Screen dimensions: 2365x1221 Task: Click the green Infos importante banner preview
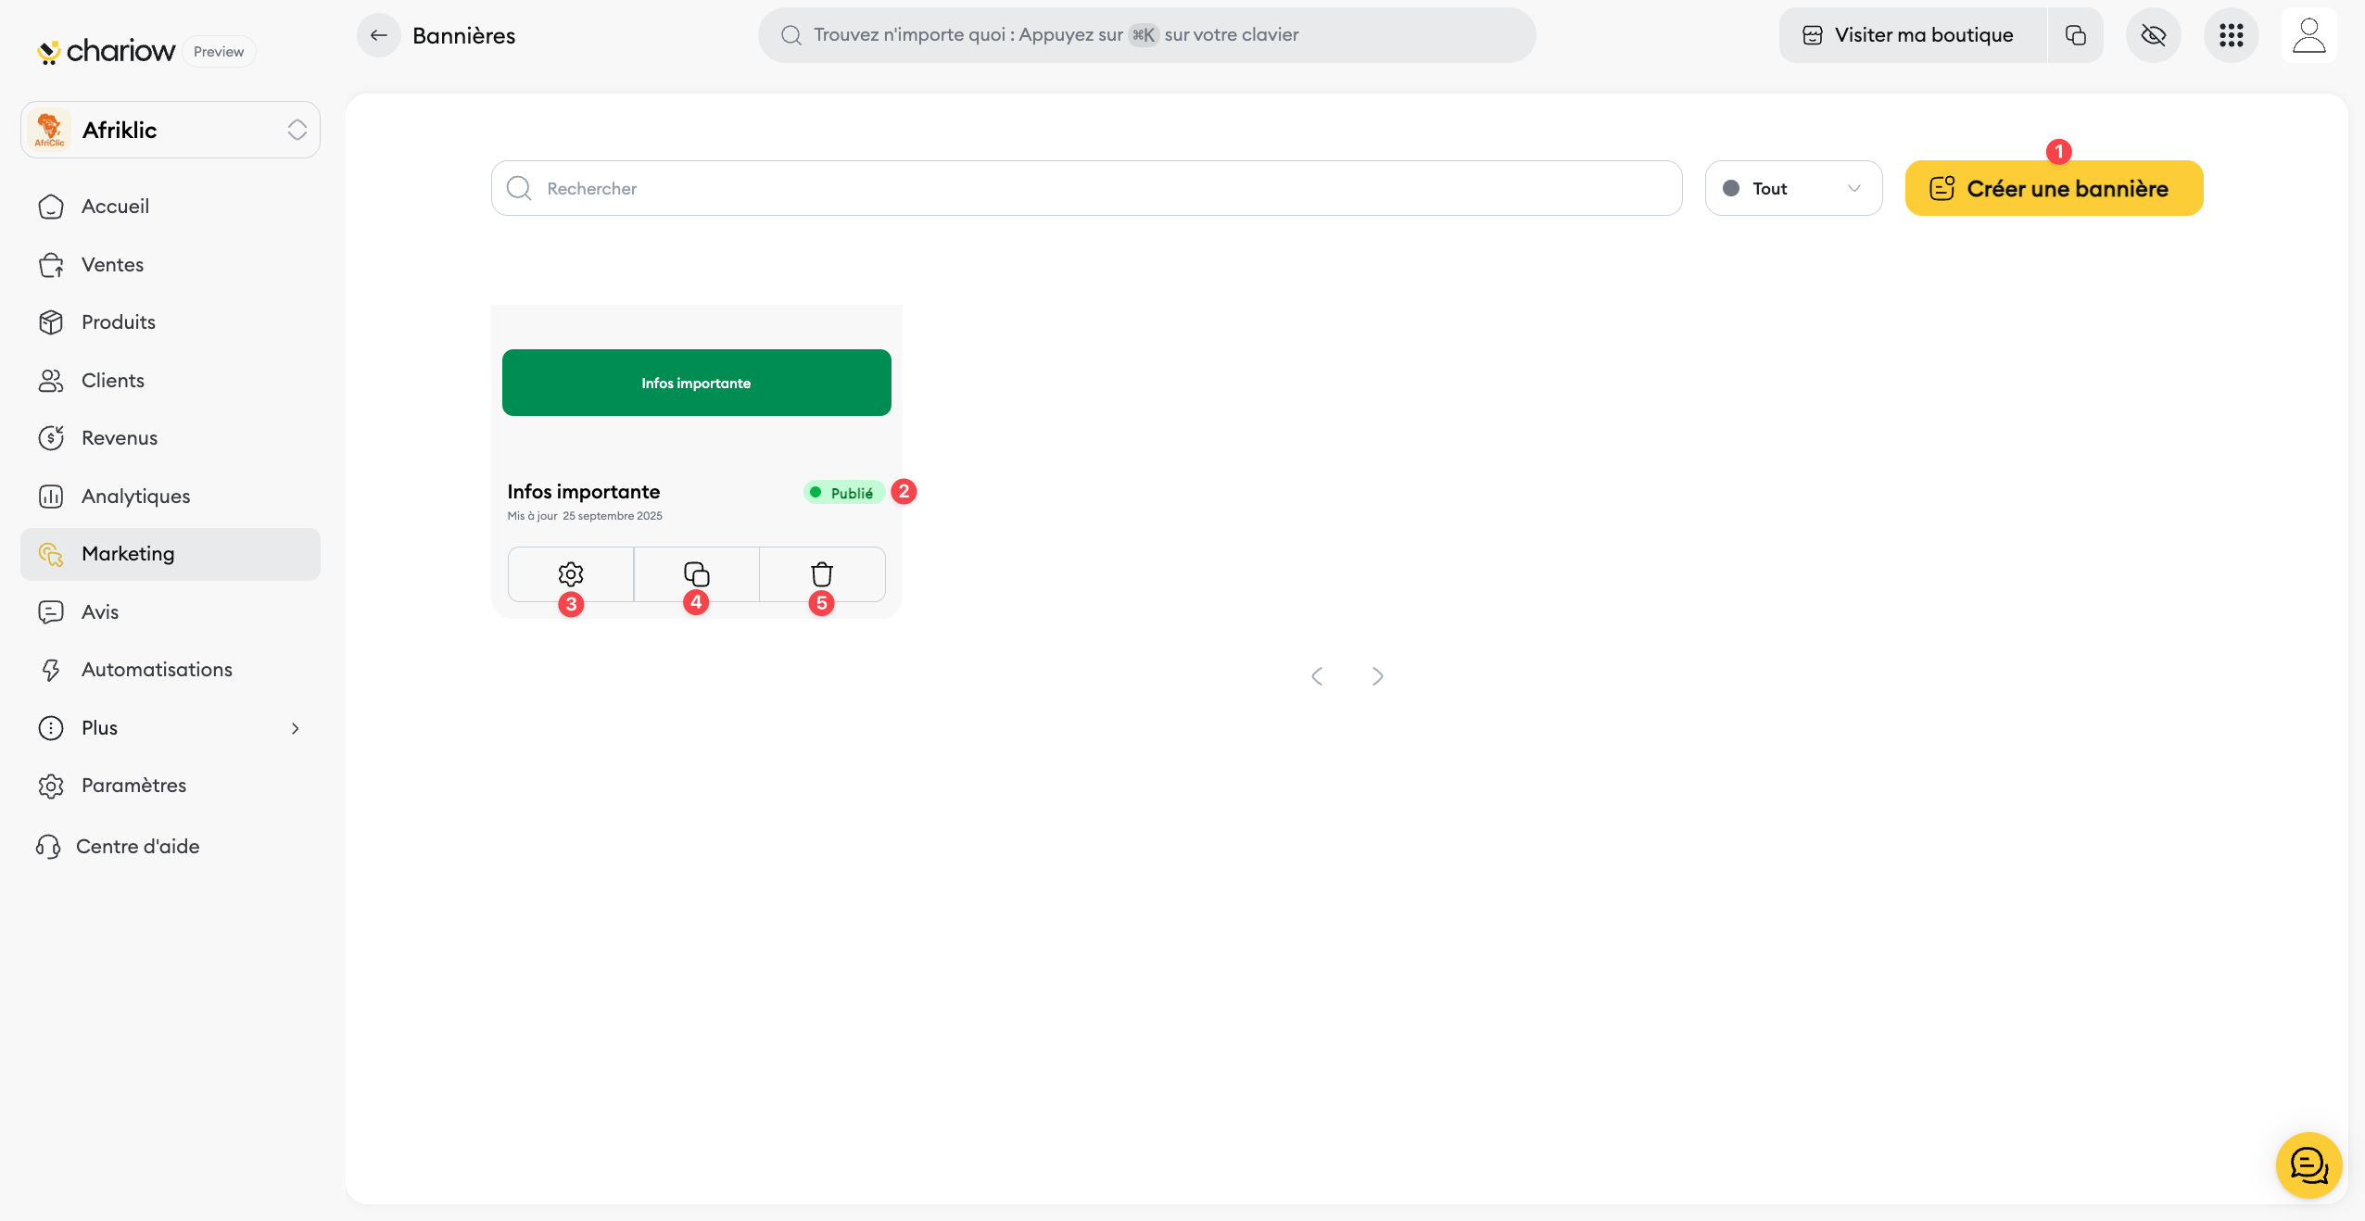click(x=696, y=383)
